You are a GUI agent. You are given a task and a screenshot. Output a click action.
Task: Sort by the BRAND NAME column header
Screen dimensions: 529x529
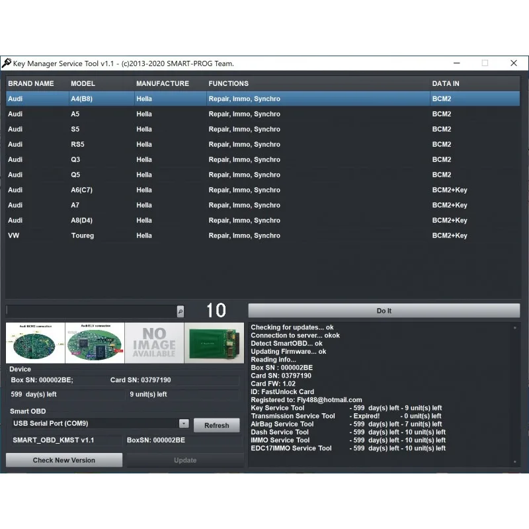click(x=31, y=84)
